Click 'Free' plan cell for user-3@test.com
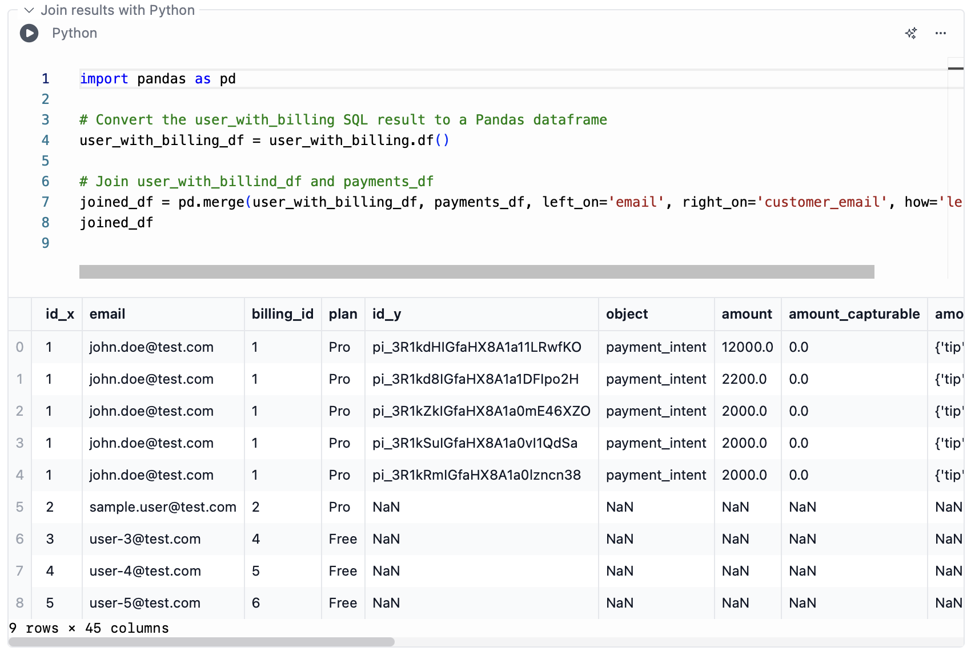 [343, 539]
